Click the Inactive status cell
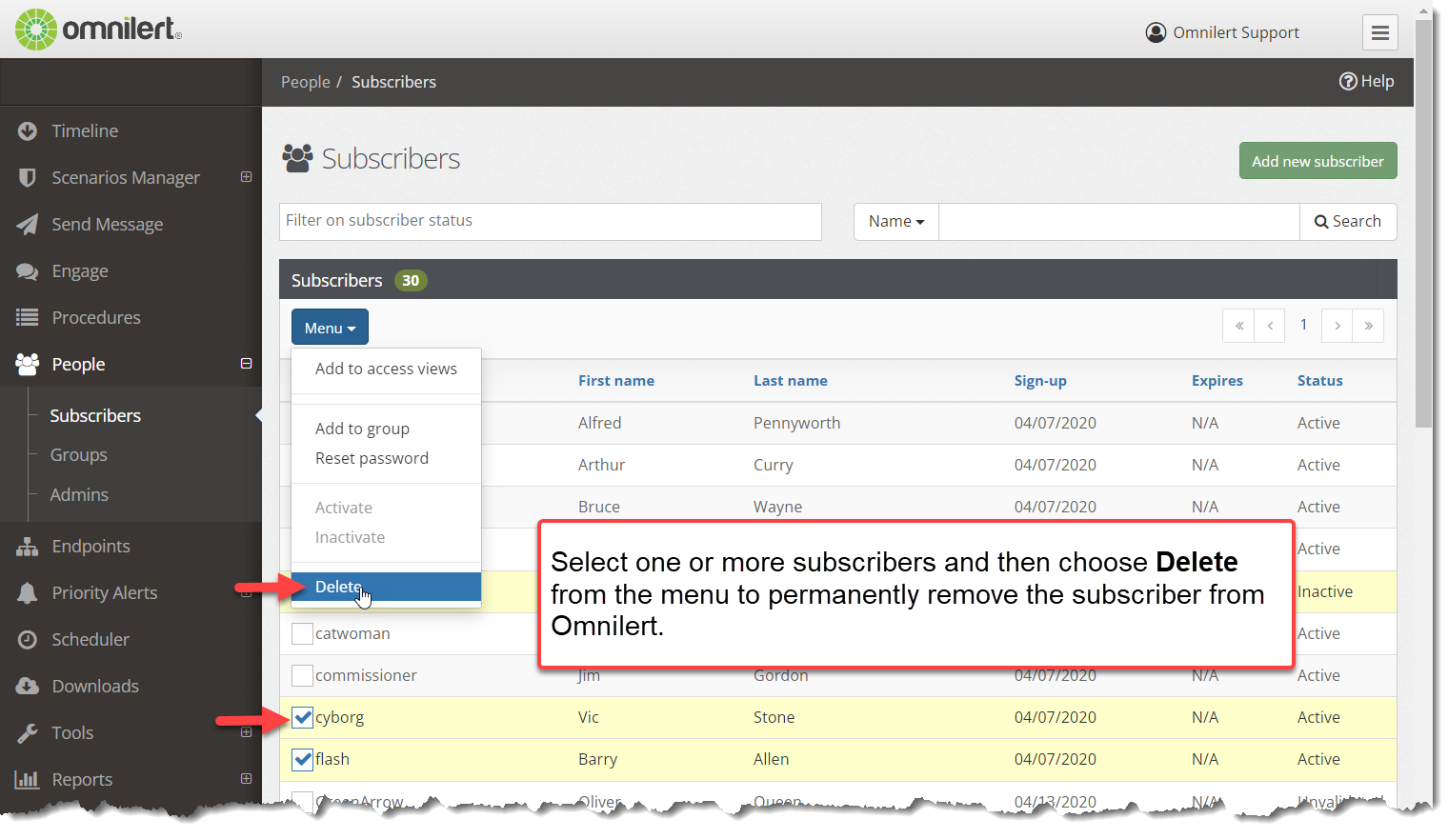Screen dimensions: 1448x839 (x=1325, y=591)
